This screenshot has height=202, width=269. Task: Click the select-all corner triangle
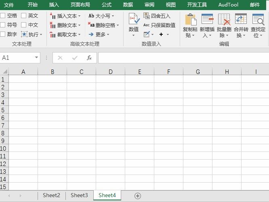(x=5, y=72)
